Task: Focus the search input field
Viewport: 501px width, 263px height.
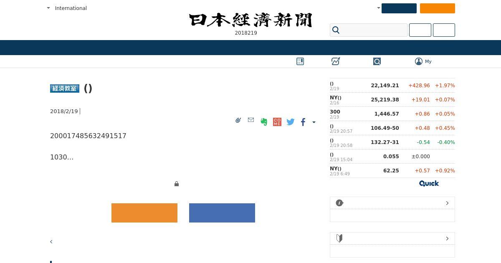Action: coord(369,30)
